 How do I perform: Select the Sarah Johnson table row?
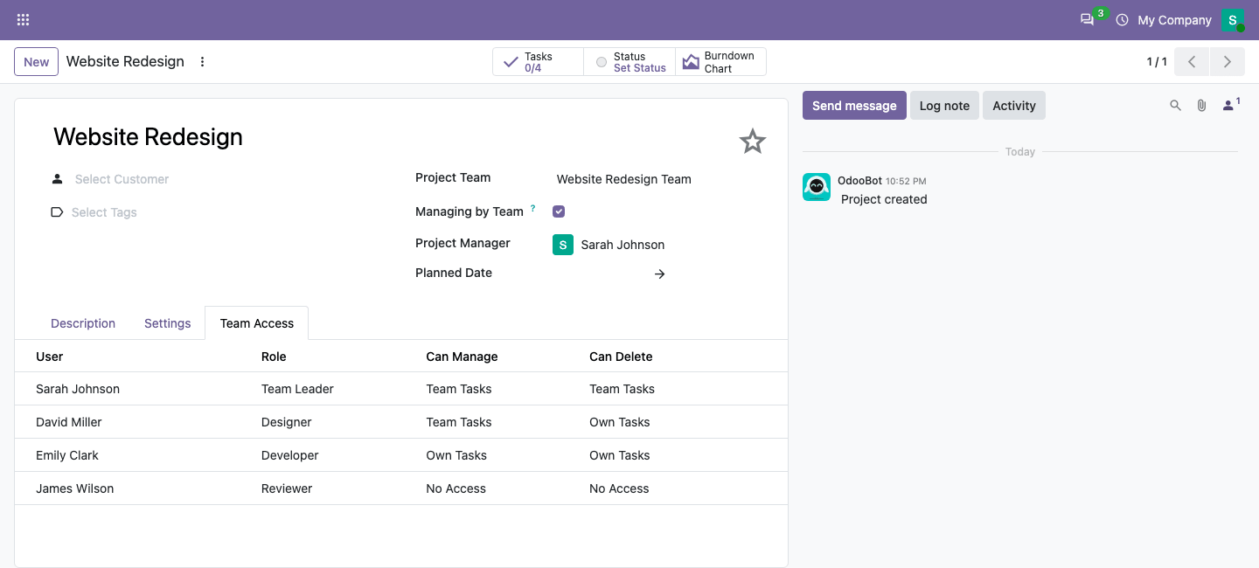(x=401, y=389)
